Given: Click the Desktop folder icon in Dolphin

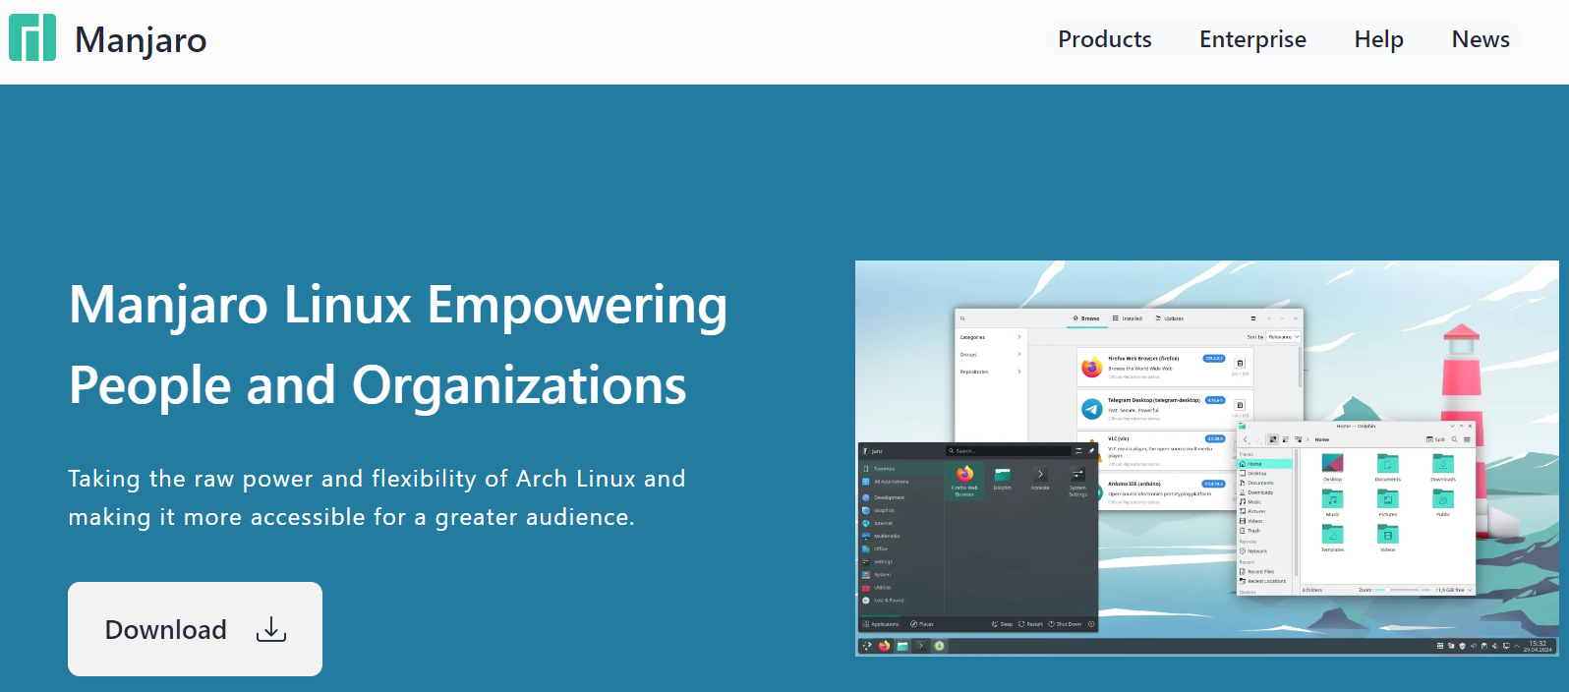Looking at the screenshot, I should (x=1332, y=464).
